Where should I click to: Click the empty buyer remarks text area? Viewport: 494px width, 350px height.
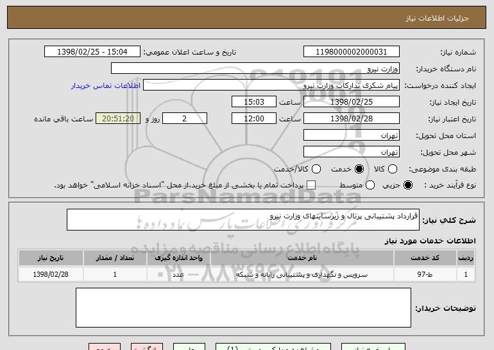pos(243,308)
